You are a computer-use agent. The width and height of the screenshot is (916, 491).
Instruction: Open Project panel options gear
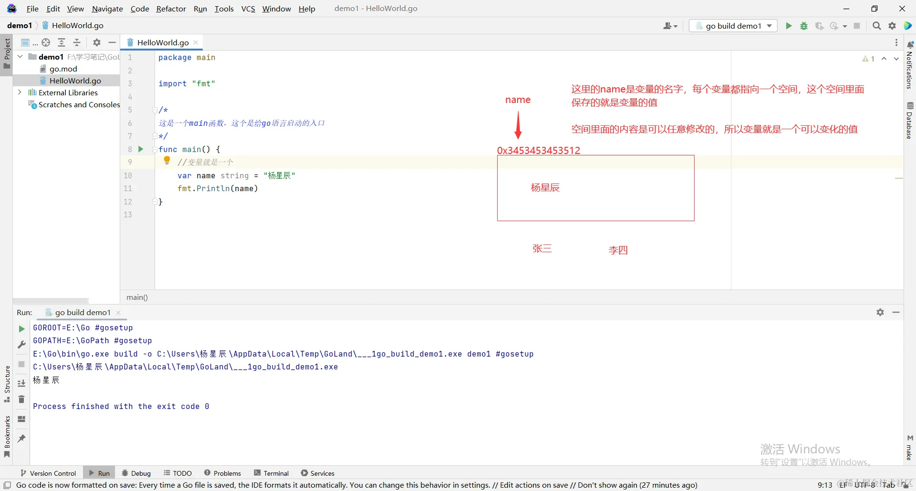pyautogui.click(x=97, y=42)
